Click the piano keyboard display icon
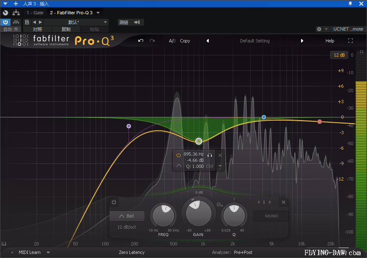Image resolution: width=367 pixels, height=258 pixels. [x=4, y=244]
